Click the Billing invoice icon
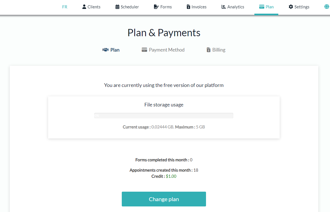Screen dimensions: 330x212 click(209, 50)
